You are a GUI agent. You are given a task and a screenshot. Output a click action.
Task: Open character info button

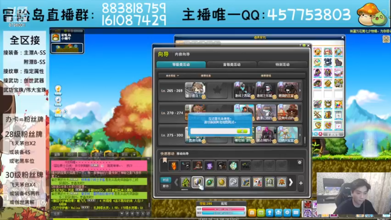tap(270, 213)
